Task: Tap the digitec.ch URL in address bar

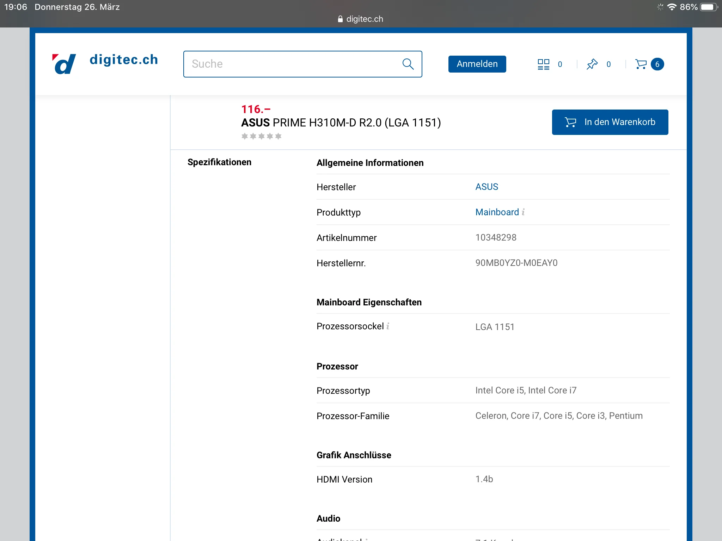Action: pyautogui.click(x=364, y=19)
